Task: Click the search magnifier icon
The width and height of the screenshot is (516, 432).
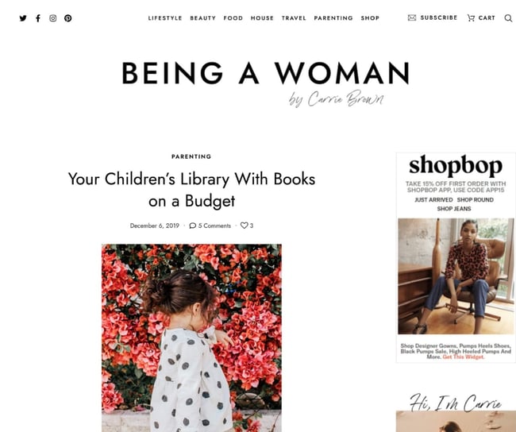Action: click(509, 18)
